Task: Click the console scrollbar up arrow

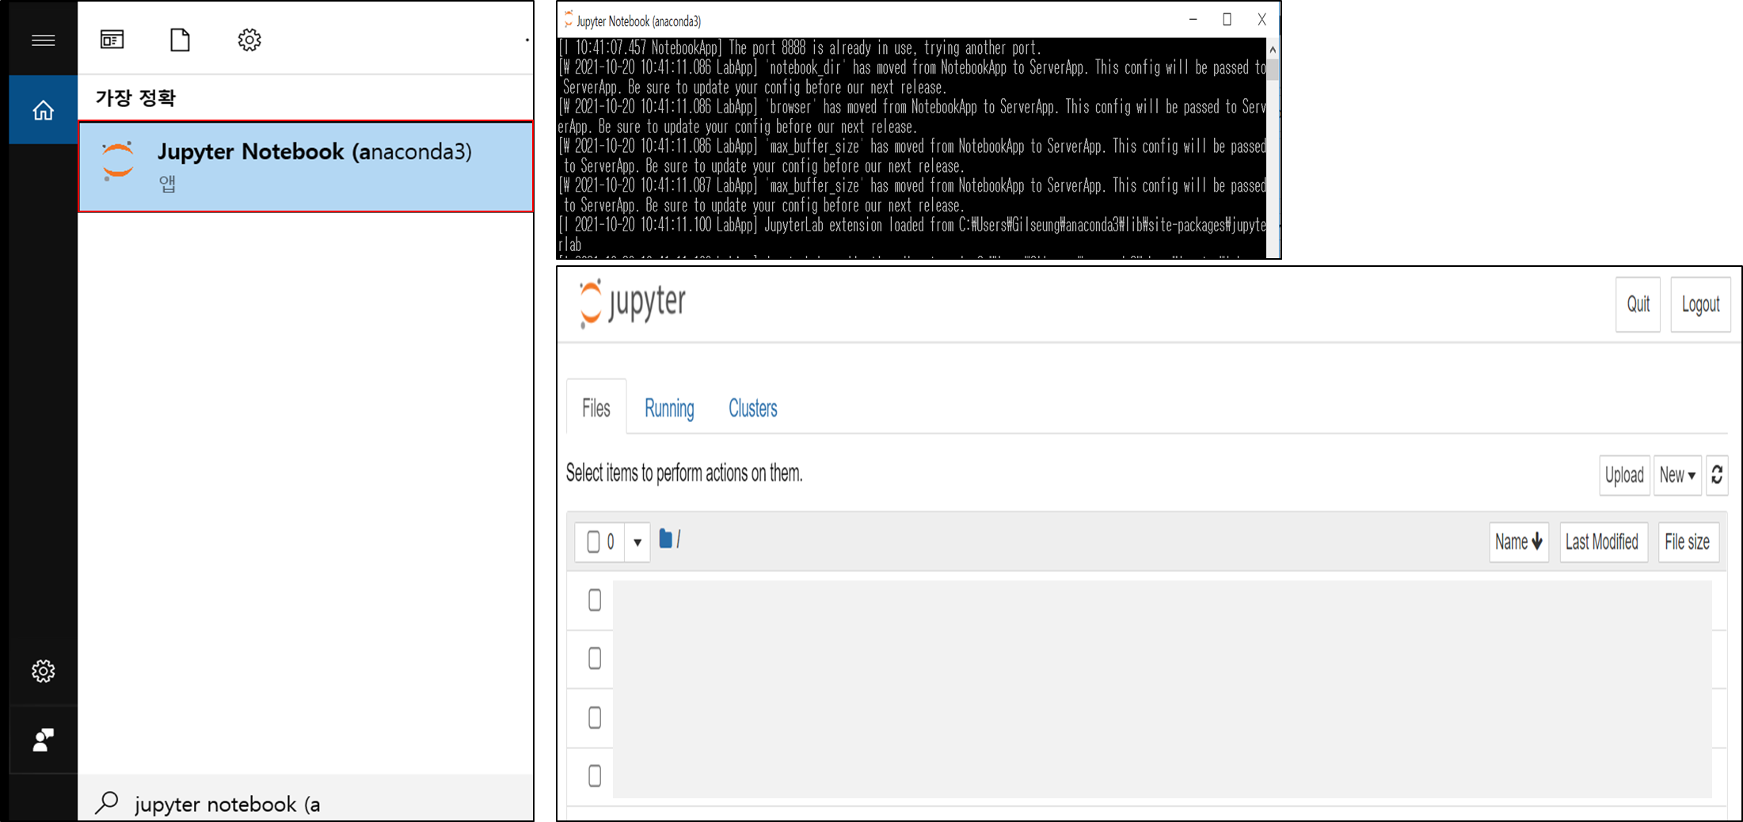Action: point(1273,50)
